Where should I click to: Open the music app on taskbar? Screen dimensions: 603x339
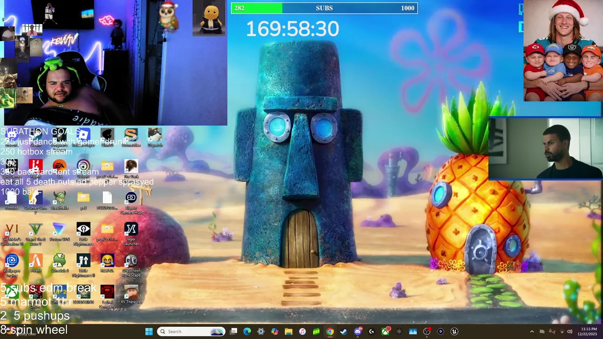tap(302, 331)
